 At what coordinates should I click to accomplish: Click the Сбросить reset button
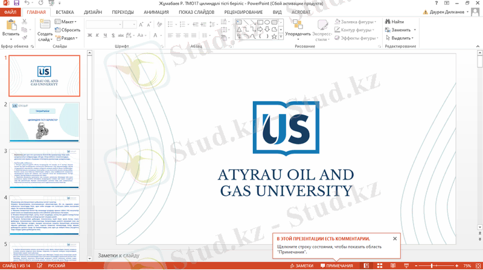(x=68, y=30)
